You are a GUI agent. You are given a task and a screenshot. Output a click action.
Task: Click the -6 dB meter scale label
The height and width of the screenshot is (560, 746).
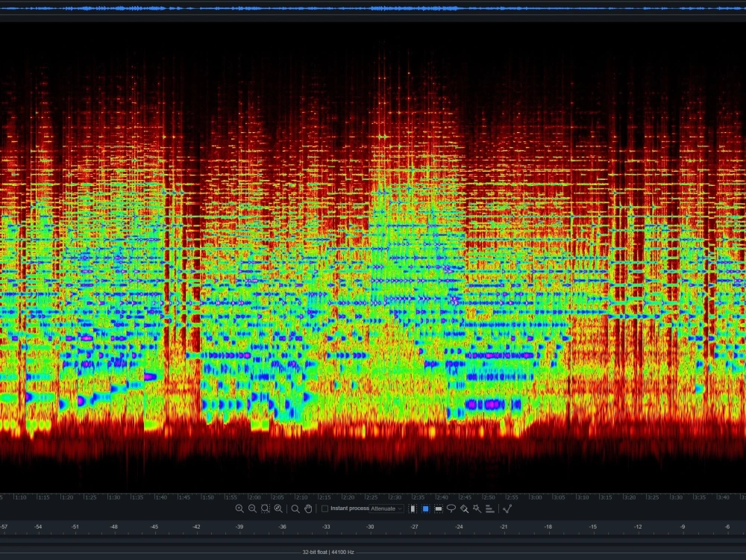tap(727, 526)
